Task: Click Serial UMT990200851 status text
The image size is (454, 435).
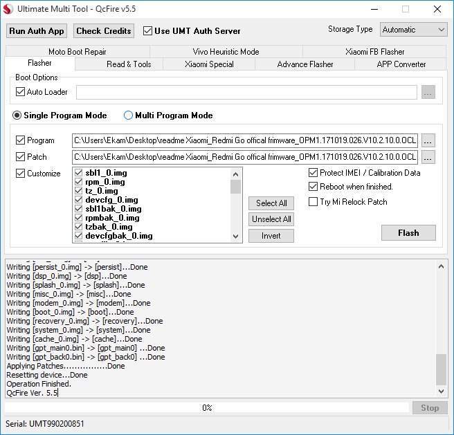Action: (45, 424)
